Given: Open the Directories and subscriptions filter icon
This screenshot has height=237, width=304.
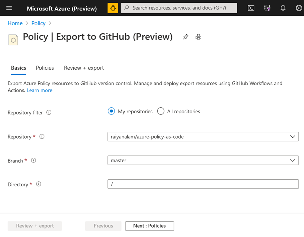Looking at the screenshot, I should click(267, 8).
